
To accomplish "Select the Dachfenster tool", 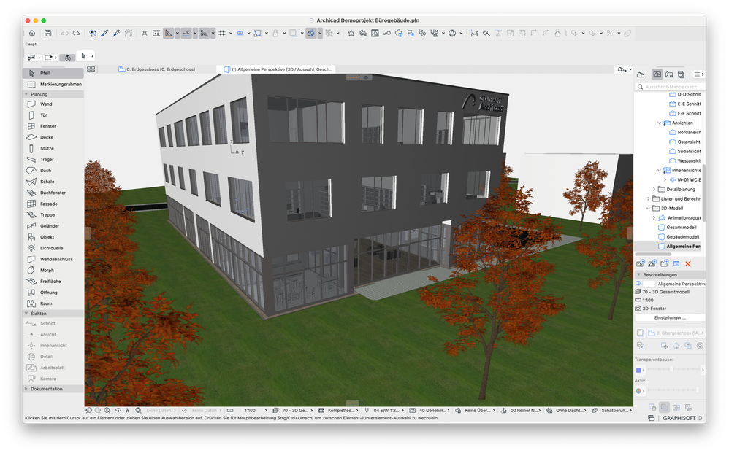I will pos(53,193).
